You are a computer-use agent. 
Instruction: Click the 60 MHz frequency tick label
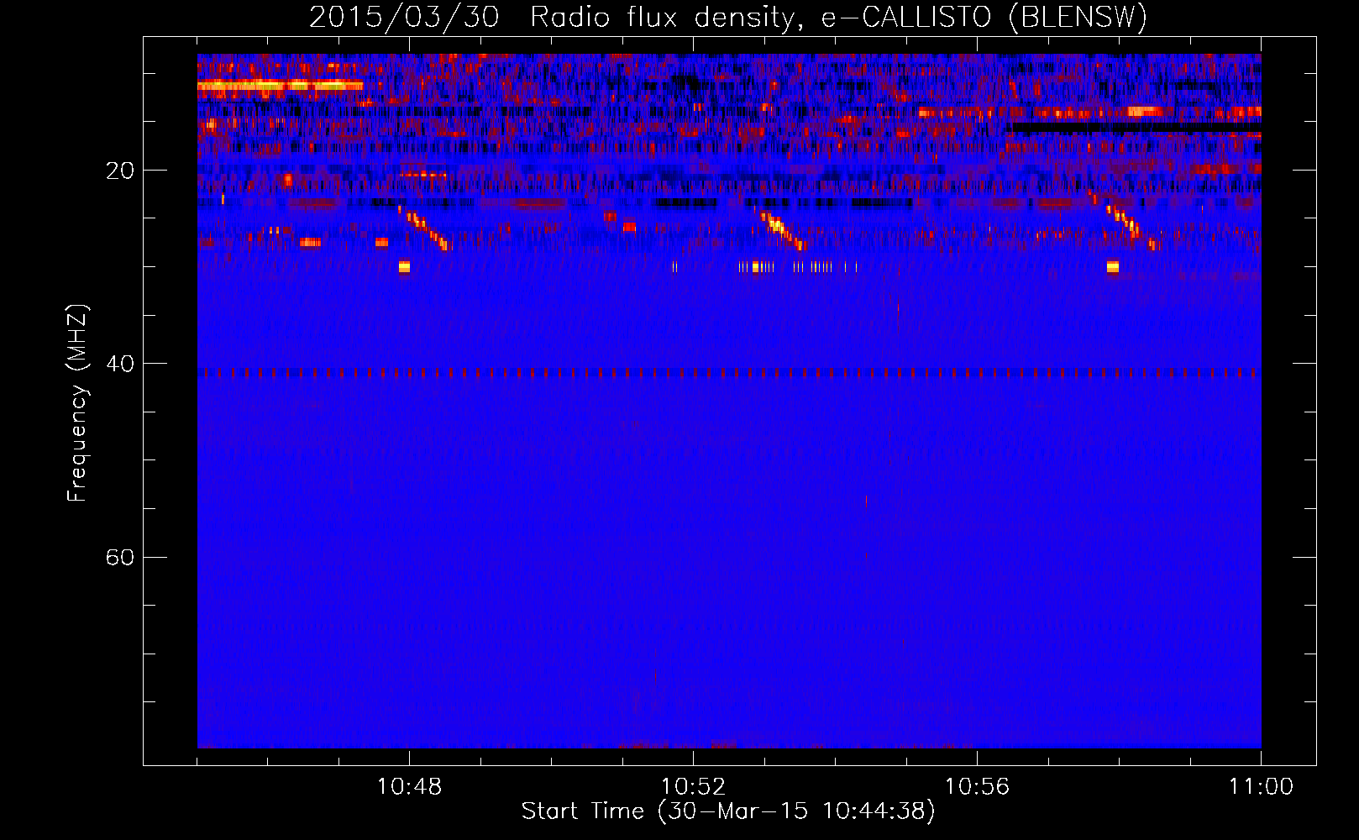pos(120,557)
